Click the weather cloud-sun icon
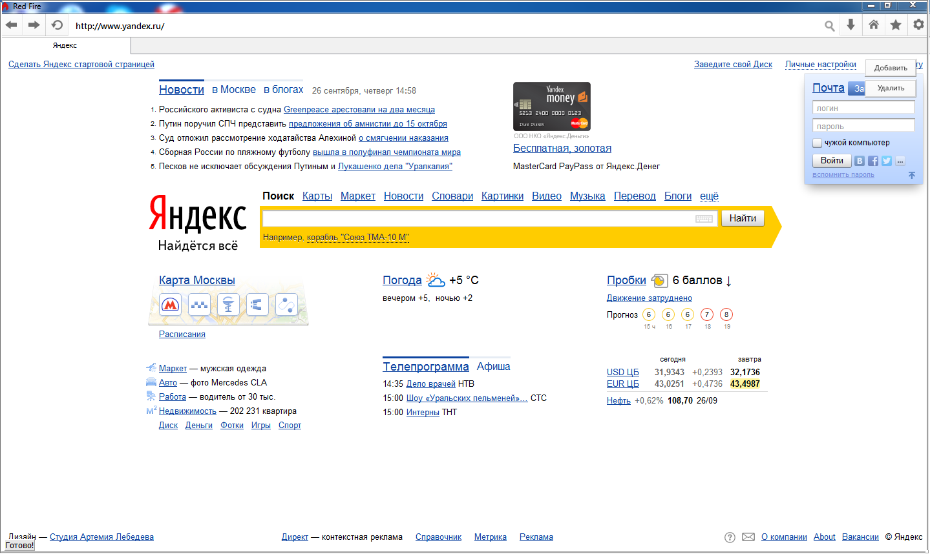 [436, 280]
